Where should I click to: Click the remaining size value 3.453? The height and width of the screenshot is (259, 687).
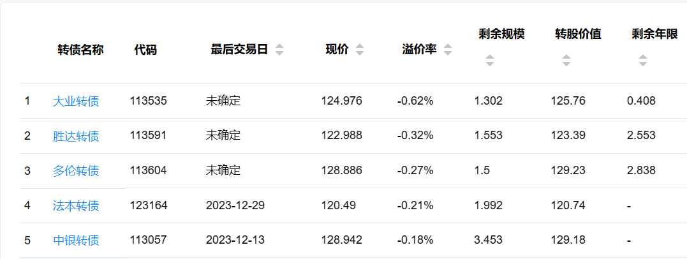[488, 241]
